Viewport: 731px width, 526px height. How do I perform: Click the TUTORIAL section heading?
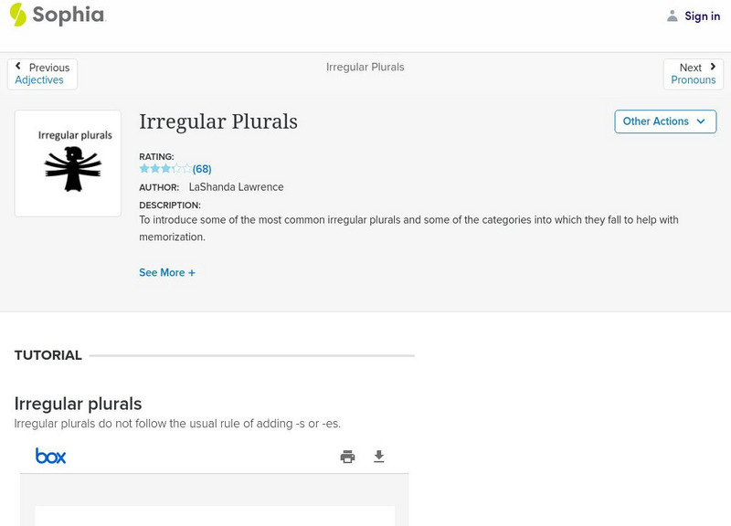(48, 355)
